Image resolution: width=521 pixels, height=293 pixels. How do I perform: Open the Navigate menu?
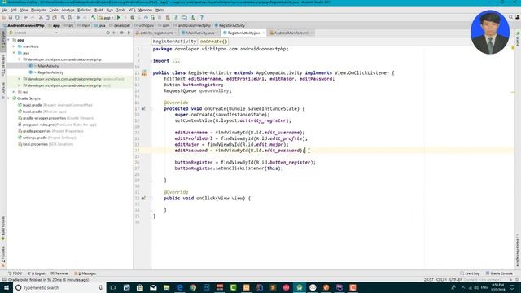click(38, 10)
